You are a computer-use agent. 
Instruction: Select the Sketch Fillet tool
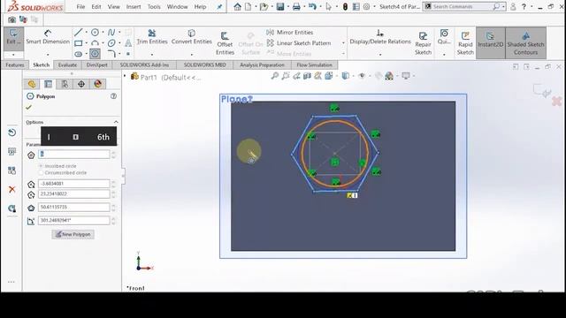pyautogui.click(x=111, y=54)
